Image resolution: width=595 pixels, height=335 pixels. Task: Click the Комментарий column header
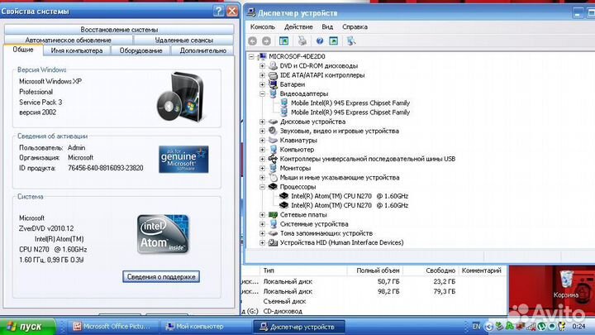coord(482,270)
